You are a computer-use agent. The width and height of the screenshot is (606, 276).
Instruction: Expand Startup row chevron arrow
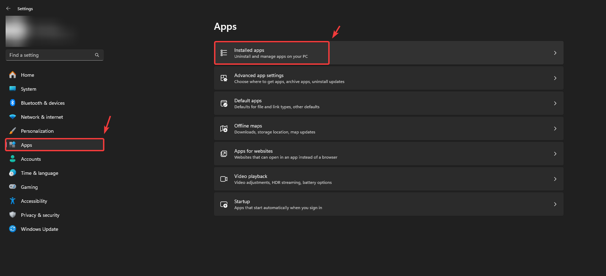[x=555, y=204]
